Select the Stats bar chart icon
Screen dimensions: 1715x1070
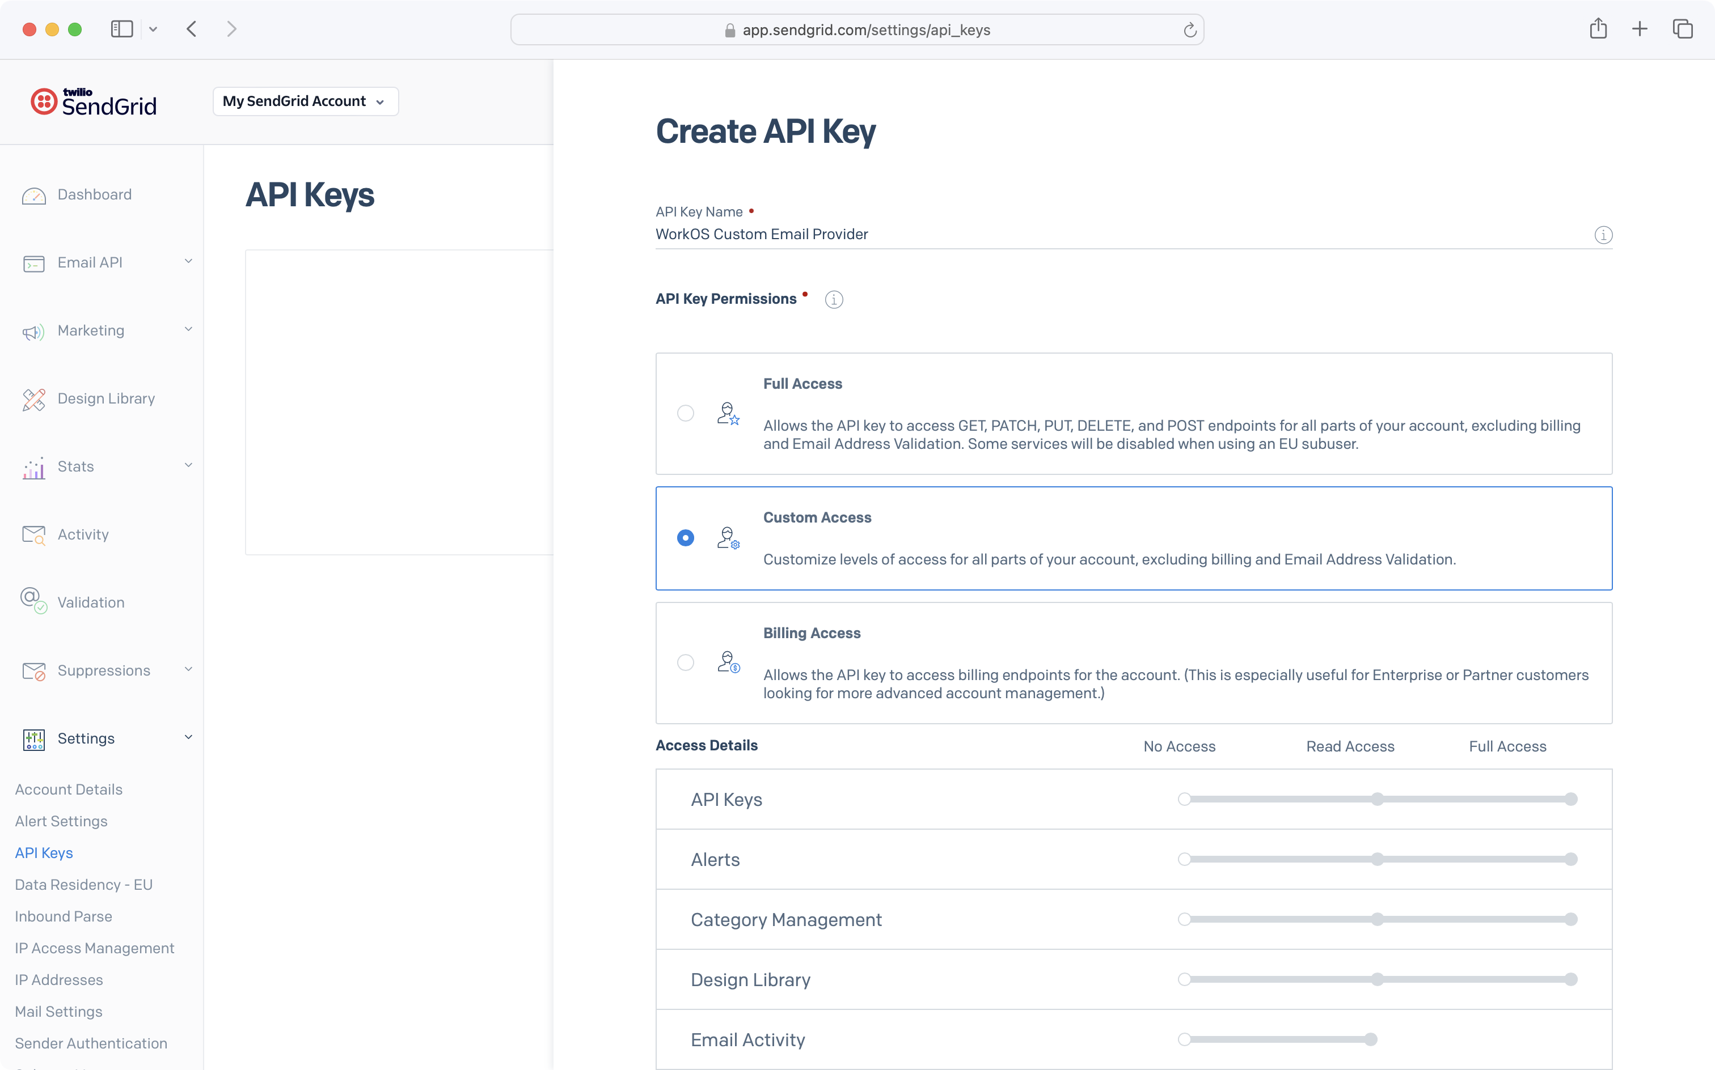(33, 466)
